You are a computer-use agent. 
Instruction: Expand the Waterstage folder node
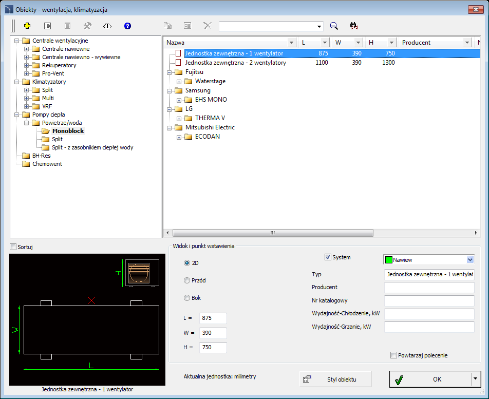coord(179,82)
